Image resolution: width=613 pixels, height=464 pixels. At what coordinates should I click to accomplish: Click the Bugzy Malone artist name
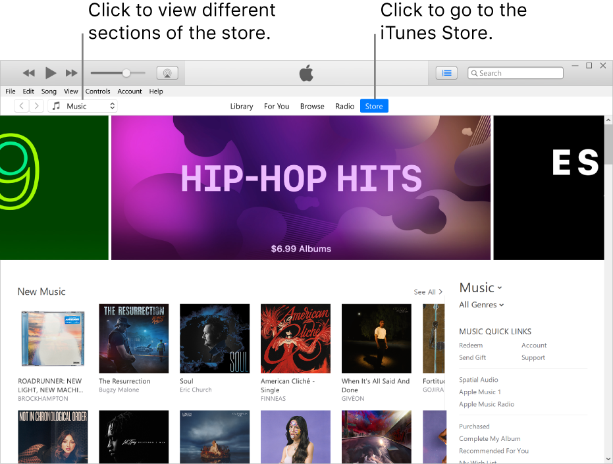(119, 390)
